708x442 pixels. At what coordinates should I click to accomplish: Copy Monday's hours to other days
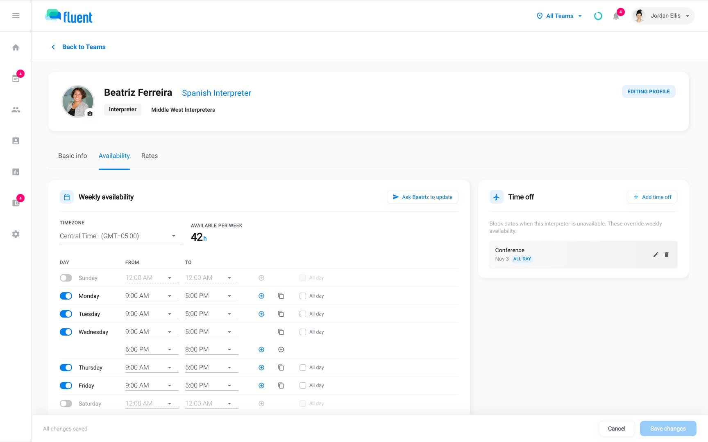pyautogui.click(x=281, y=296)
